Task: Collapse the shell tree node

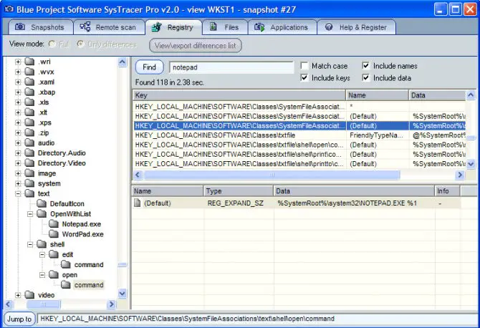Action: (x=30, y=244)
